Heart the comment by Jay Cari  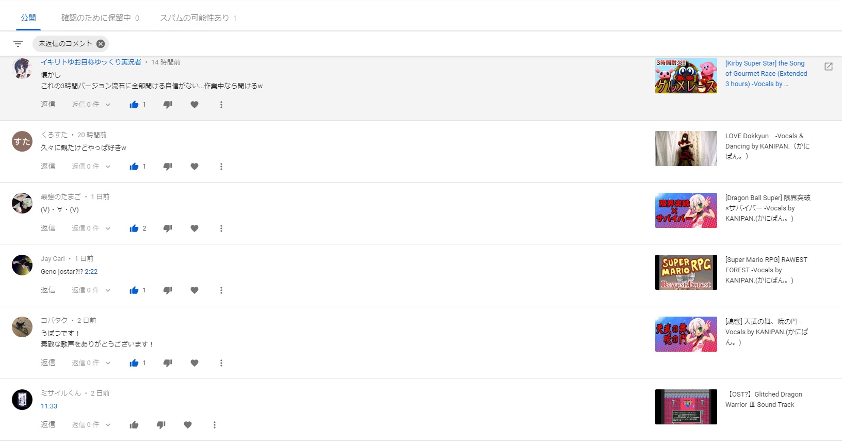pos(195,290)
